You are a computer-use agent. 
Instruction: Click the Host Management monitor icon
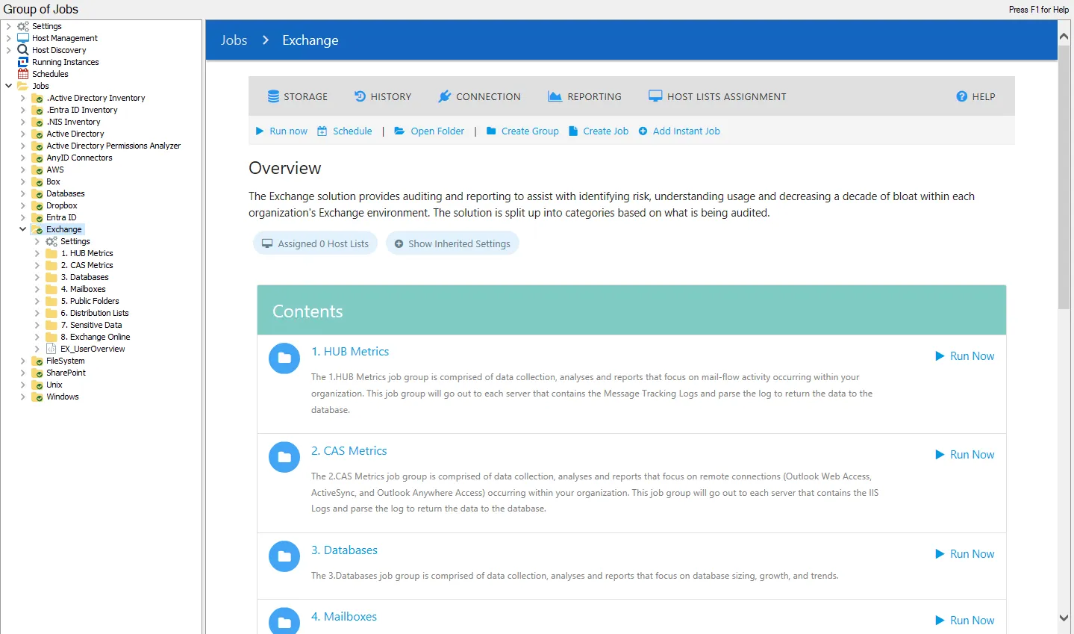(23, 38)
